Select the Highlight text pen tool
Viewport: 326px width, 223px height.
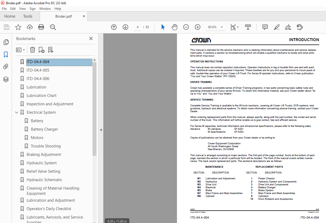[276, 27]
